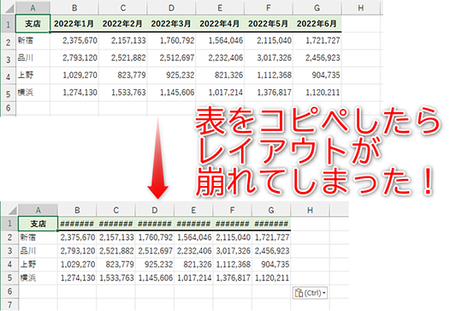This screenshot has height=311, width=462.
Task: Select cell A1 支店 in lower table
Action: coord(38,224)
